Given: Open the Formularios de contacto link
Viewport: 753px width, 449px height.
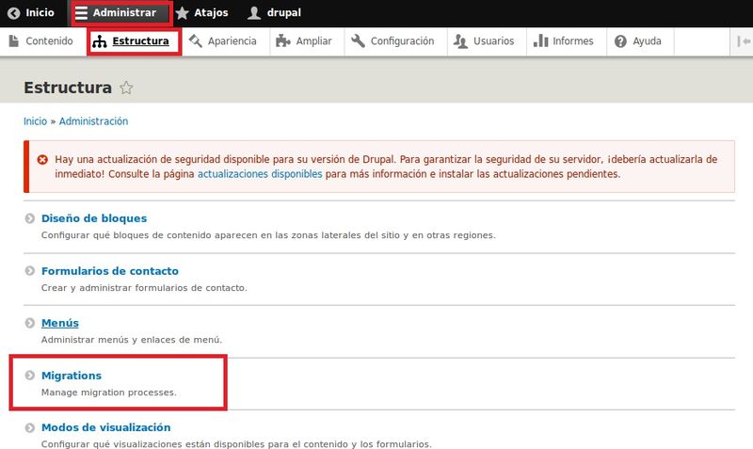Looking at the screenshot, I should pos(110,271).
